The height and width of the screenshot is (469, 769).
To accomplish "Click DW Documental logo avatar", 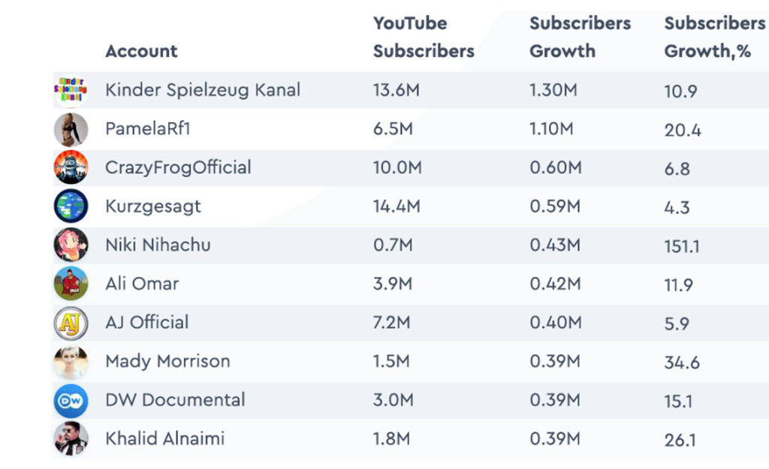I will point(71,400).
